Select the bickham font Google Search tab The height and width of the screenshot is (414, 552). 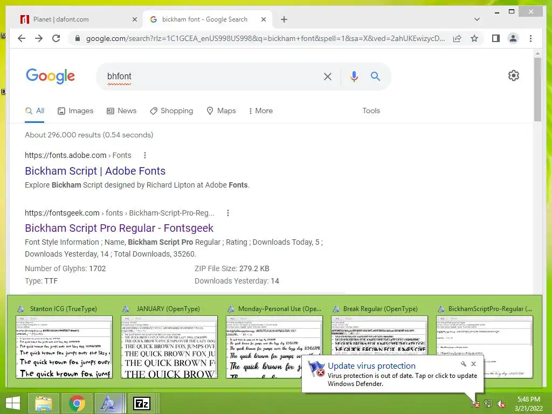tap(208, 19)
